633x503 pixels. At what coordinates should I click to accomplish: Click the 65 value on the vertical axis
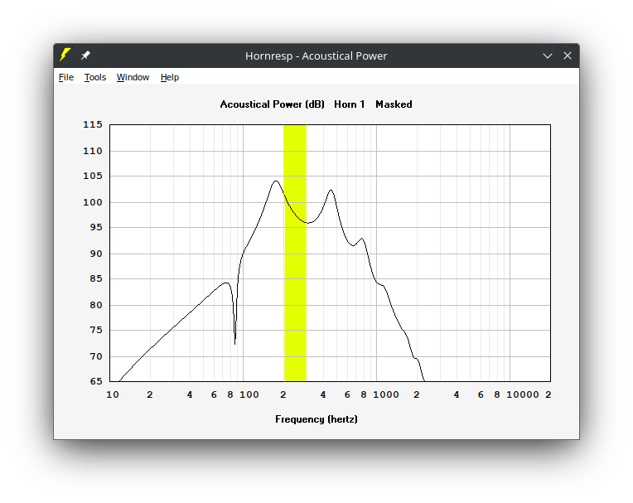tap(96, 381)
